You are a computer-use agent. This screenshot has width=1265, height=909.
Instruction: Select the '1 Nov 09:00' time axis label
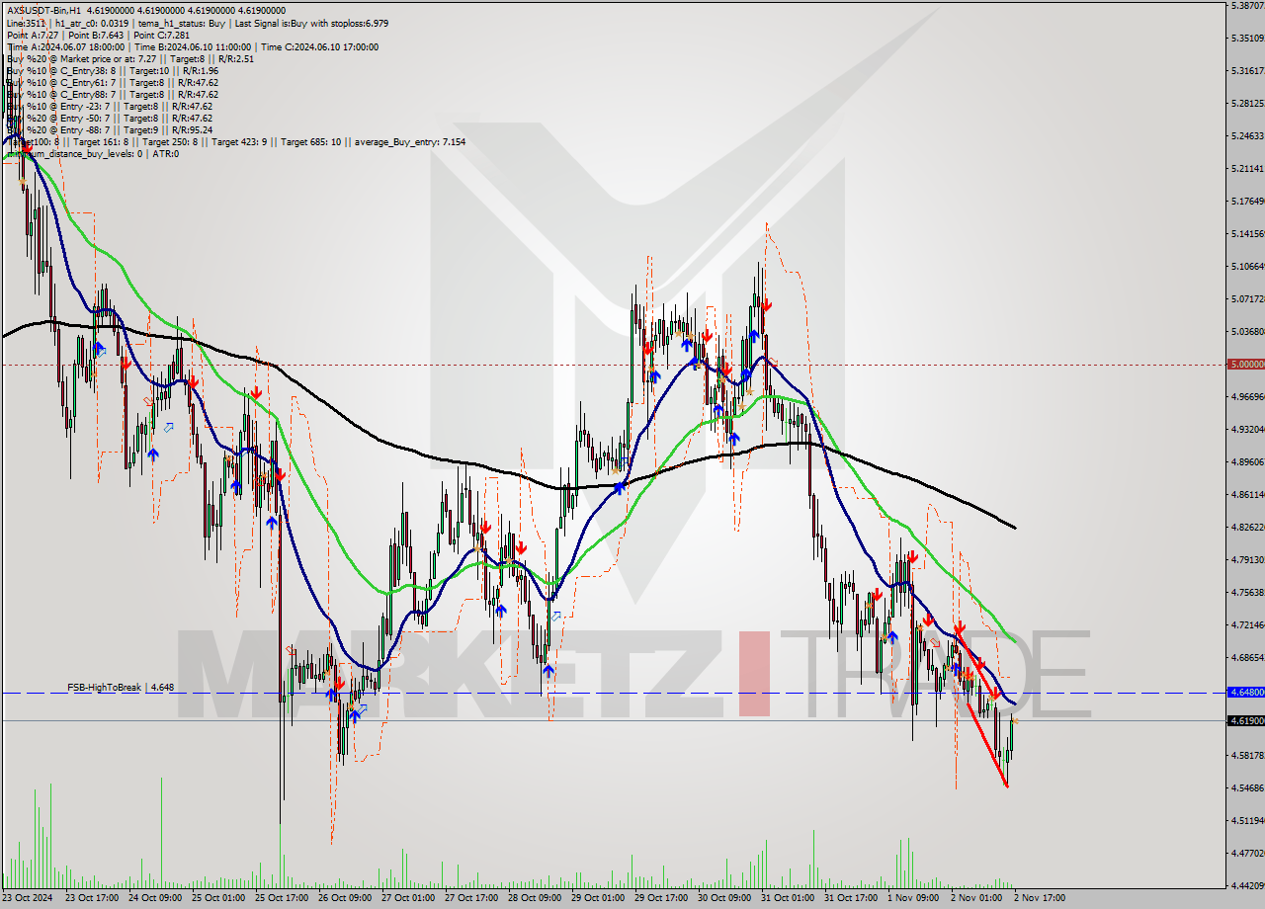click(x=912, y=898)
